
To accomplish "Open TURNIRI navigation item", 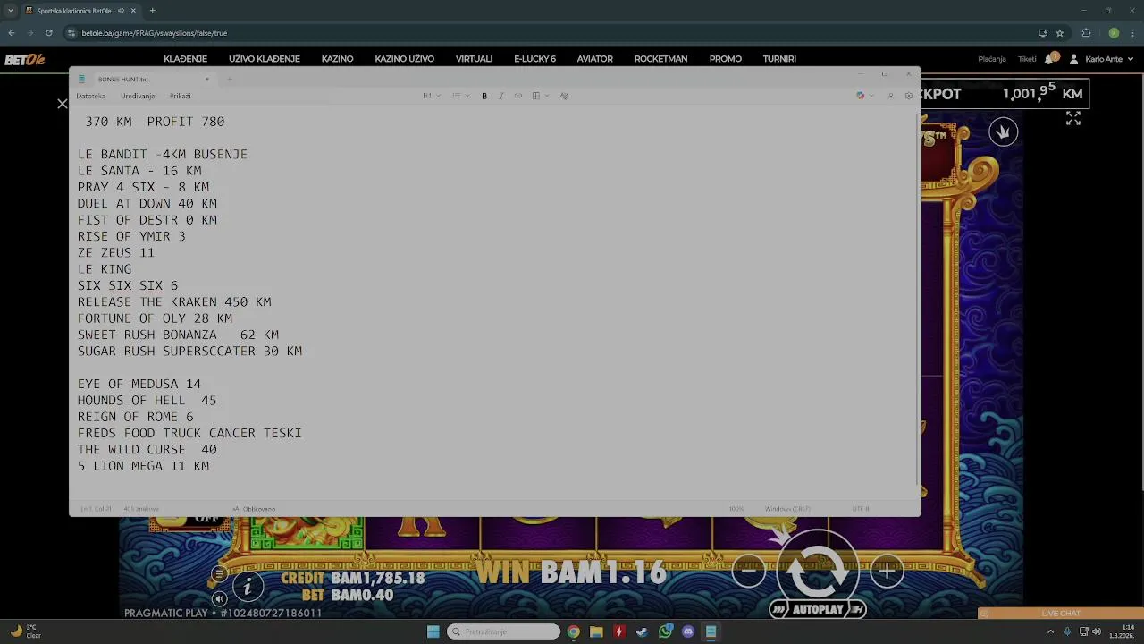I will 779,59.
